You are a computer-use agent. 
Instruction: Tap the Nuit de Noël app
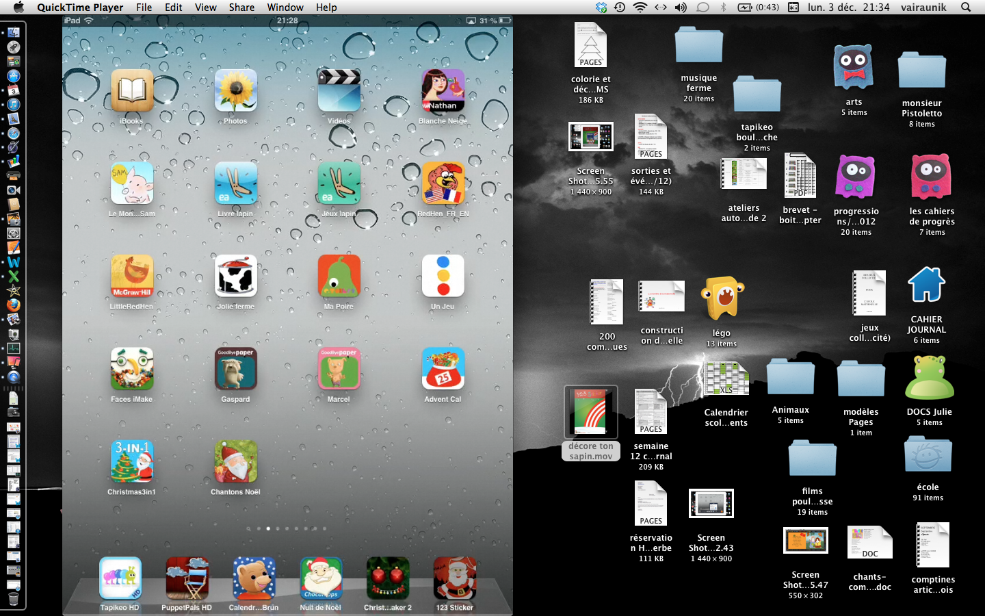tap(321, 578)
